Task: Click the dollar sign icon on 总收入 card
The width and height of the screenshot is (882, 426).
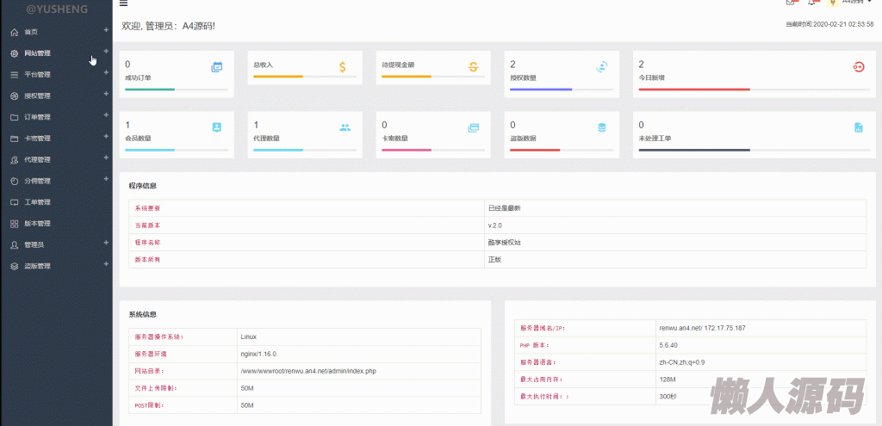Action: click(x=342, y=66)
